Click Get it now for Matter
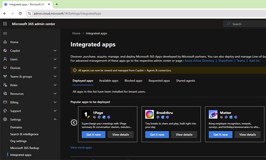The width and height of the screenshot is (266, 160). [x=220, y=135]
